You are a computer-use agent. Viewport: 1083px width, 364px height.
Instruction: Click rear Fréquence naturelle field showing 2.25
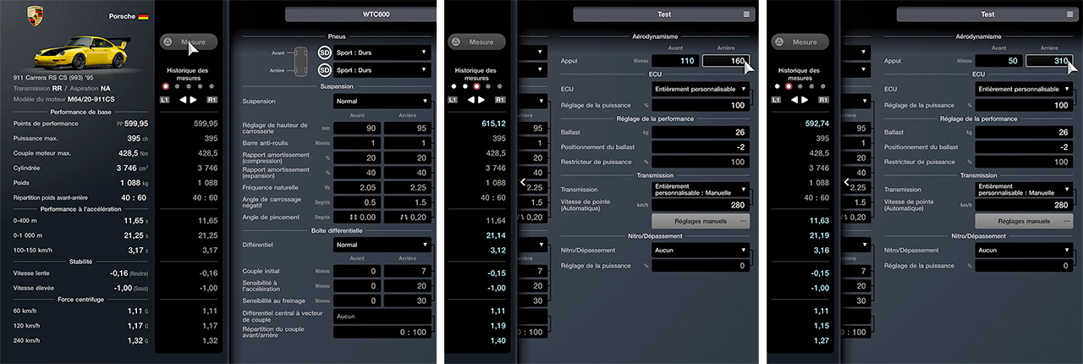click(x=408, y=186)
